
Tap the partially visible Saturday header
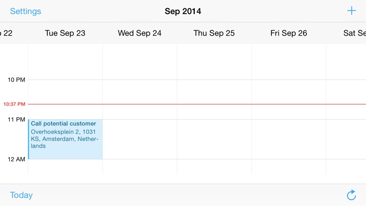click(x=354, y=33)
